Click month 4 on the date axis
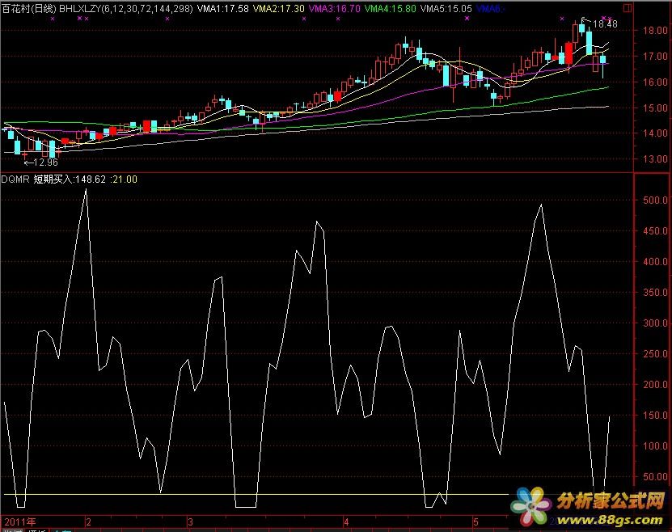672x532 pixels. coord(346,522)
